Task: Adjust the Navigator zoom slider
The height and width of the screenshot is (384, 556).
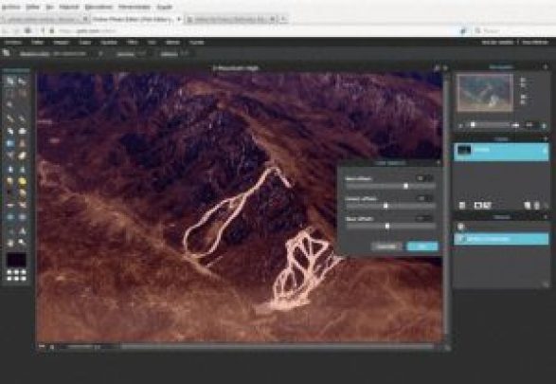Action: 473,125
